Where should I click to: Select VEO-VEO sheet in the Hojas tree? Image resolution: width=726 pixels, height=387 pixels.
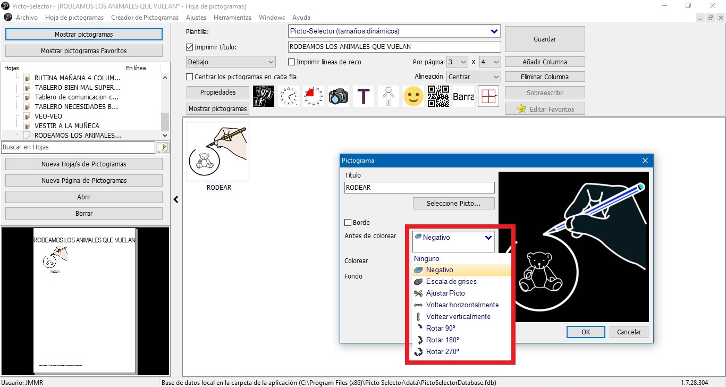coord(48,116)
